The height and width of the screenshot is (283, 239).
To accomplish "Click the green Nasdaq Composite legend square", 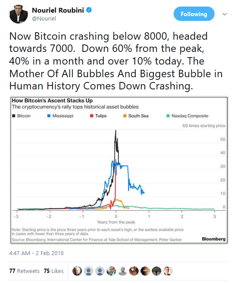I will [x=168, y=116].
